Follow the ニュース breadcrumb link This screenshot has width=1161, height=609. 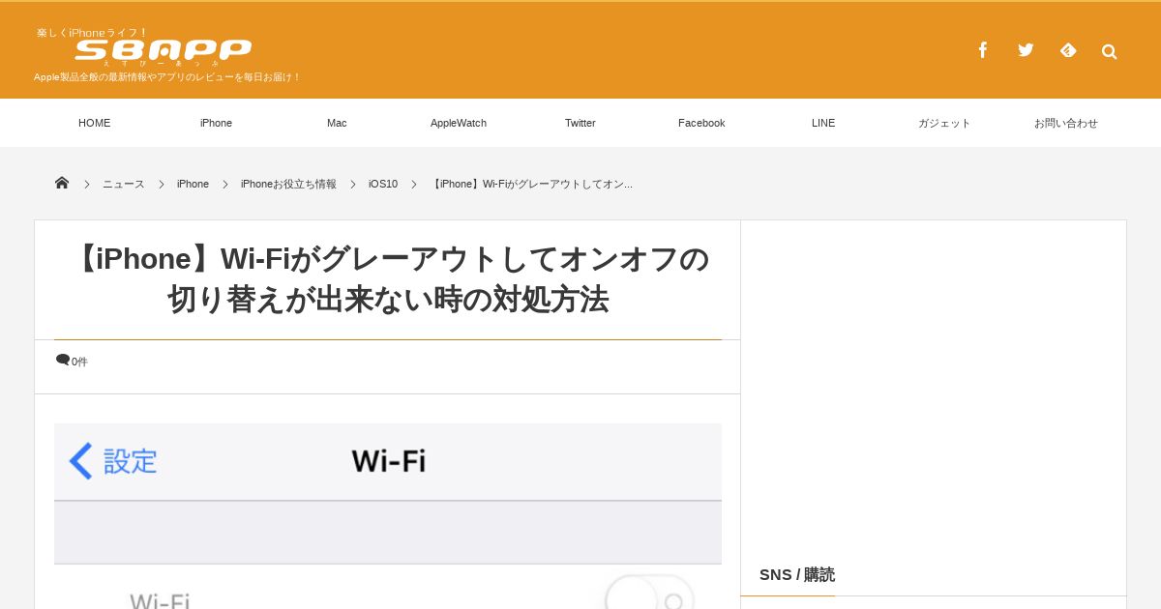[x=124, y=184]
